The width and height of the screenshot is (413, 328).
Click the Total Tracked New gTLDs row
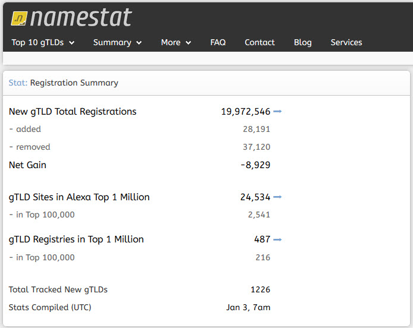140,289
